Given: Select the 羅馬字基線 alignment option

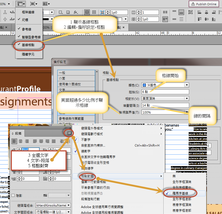Looking at the screenshot, I should pyautogui.click(x=185, y=193).
